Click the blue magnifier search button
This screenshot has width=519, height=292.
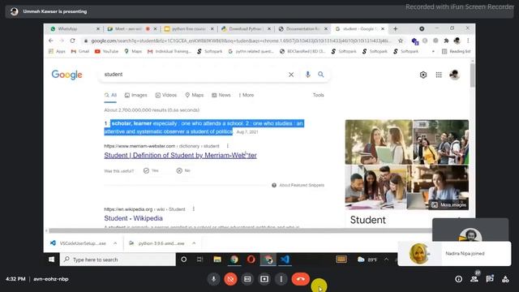tap(321, 75)
